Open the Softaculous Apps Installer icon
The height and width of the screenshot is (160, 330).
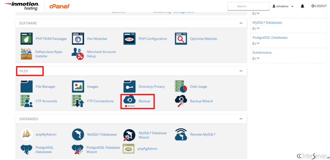pos(26,54)
